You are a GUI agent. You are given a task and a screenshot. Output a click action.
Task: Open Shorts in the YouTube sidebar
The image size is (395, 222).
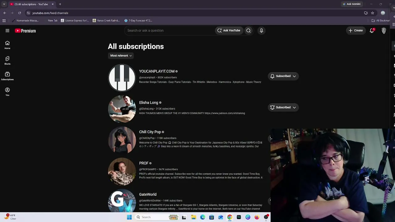7,60
